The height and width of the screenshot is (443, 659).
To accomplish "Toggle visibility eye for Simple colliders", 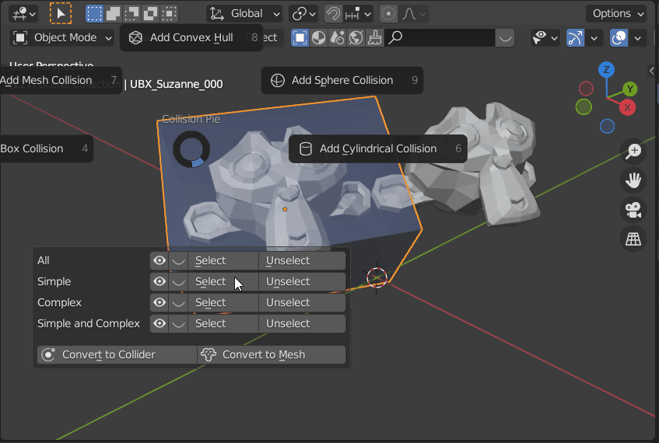I will (x=159, y=281).
